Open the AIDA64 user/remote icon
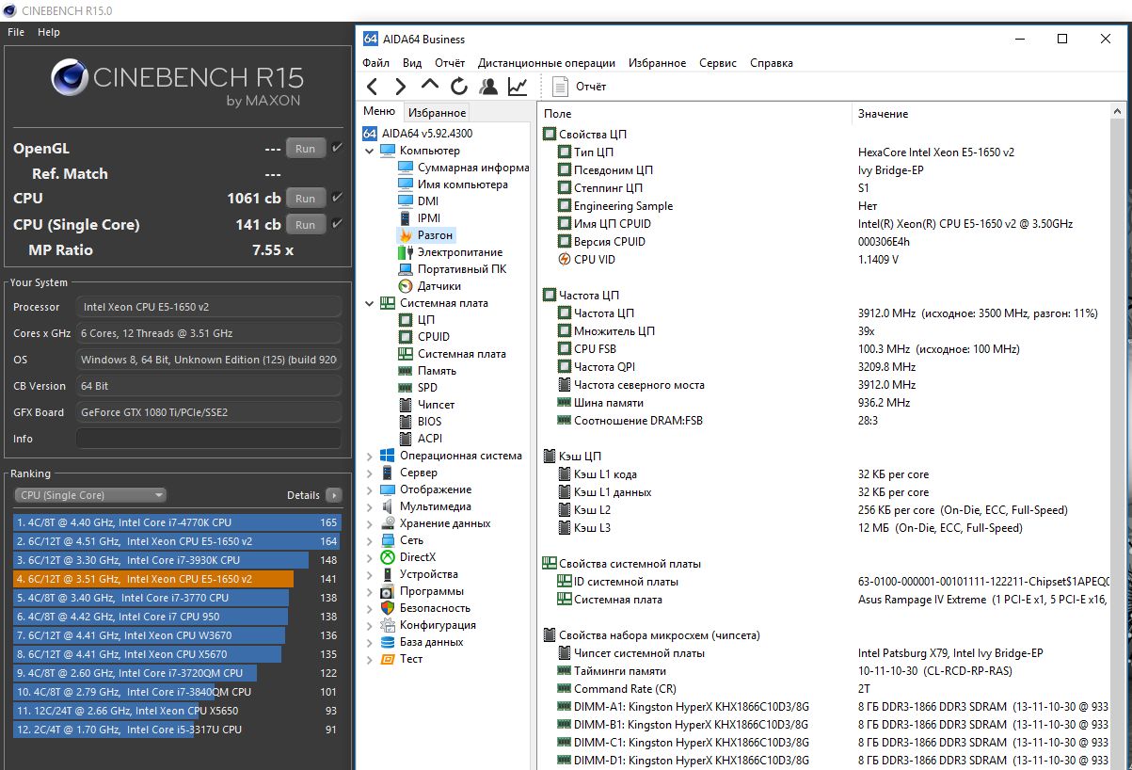1132x770 pixels. point(488,87)
